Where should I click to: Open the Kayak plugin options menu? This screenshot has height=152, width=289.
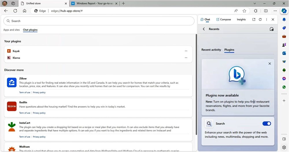click(x=186, y=51)
